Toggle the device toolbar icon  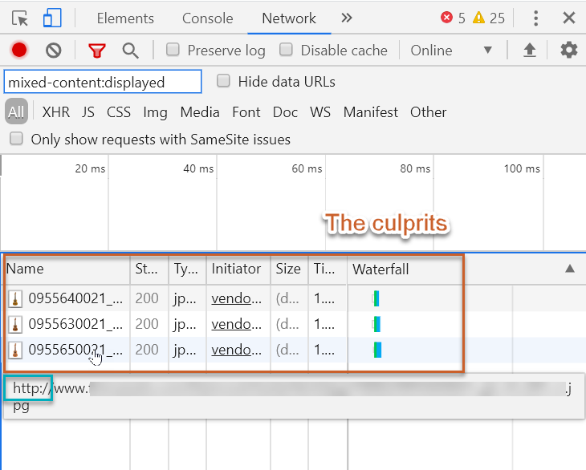(52, 18)
